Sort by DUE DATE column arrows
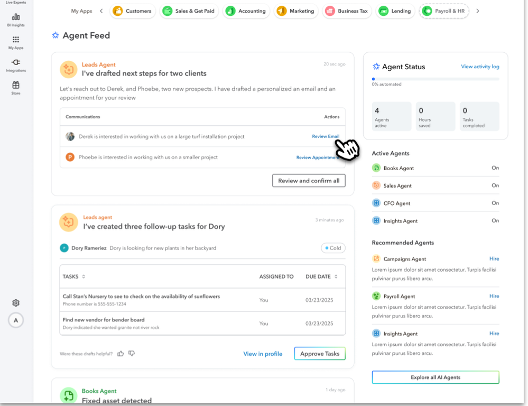This screenshot has width=528, height=406. coord(336,276)
